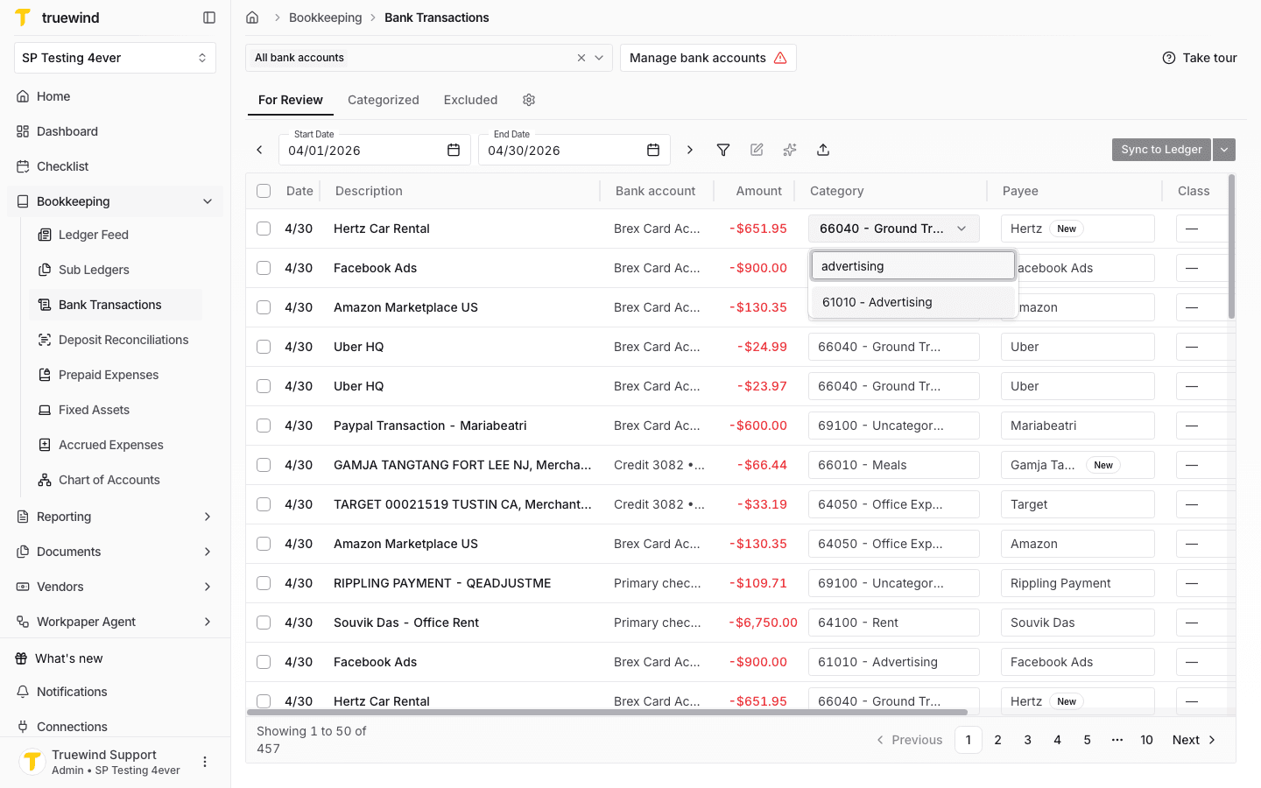Open Ledger Feed page
Viewport: 1261px width, 788px height.
tap(116, 235)
